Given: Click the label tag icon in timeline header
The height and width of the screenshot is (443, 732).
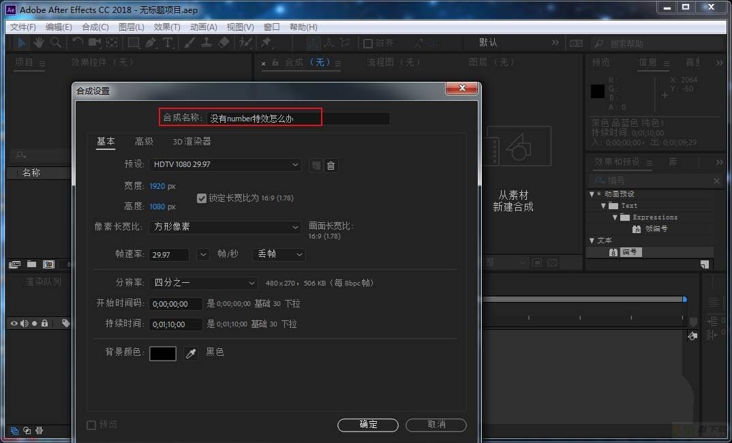Looking at the screenshot, I should coord(66,323).
